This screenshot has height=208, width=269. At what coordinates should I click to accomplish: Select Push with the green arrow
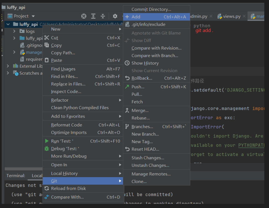click(138, 87)
